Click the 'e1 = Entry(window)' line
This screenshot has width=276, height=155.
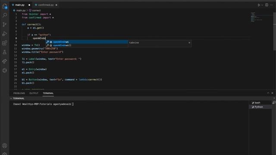click(34, 69)
